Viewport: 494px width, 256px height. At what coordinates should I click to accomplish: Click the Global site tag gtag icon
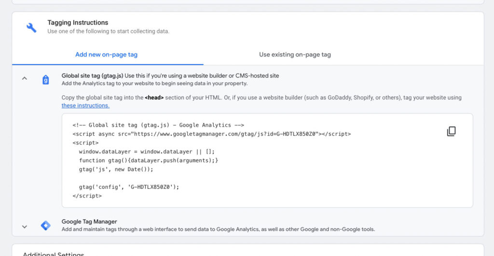[46, 80]
